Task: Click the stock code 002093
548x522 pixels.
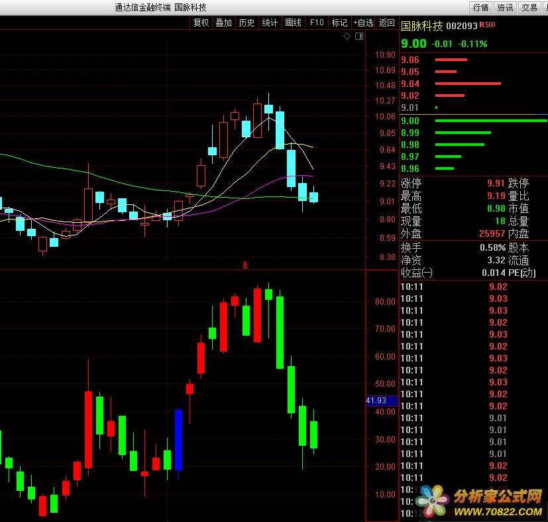Action: point(462,27)
